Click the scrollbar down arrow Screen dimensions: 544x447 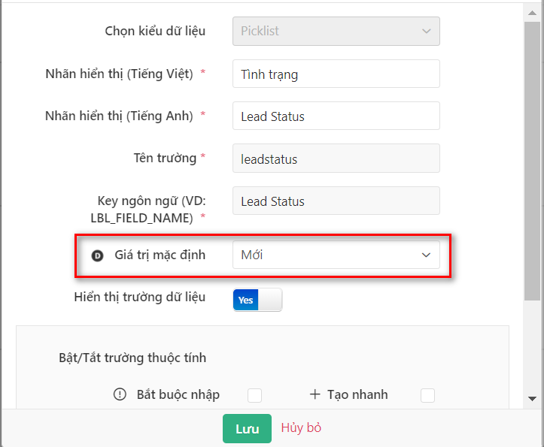(532, 399)
